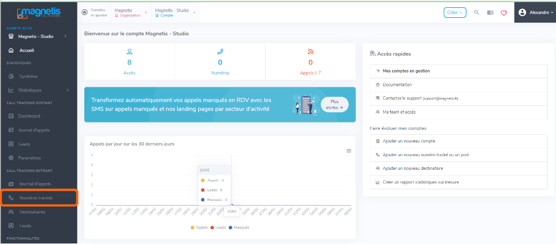Screen dimensions: 556x244
Task: Click the Synthèse pie chart icon
Action: (11, 76)
